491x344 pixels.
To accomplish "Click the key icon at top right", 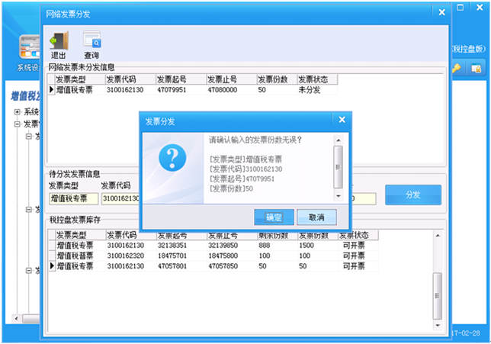I will point(457,69).
